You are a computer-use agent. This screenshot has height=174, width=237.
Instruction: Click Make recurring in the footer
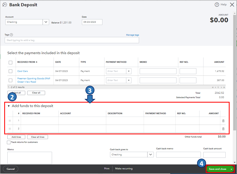124,169
